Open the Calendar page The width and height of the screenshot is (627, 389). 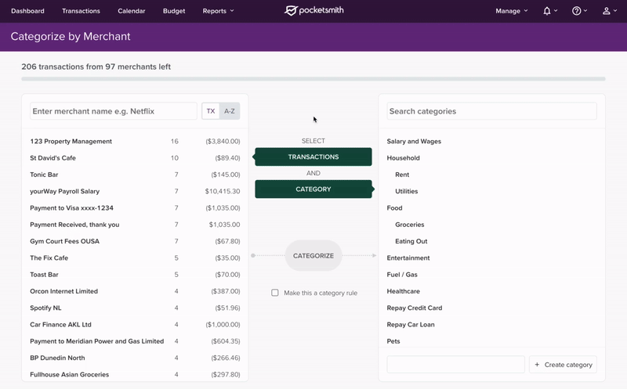coord(131,11)
